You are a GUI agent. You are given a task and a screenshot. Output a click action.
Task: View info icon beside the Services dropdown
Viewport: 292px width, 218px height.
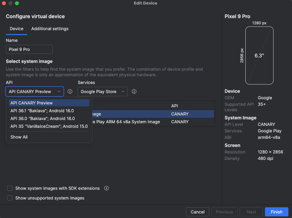point(134,91)
